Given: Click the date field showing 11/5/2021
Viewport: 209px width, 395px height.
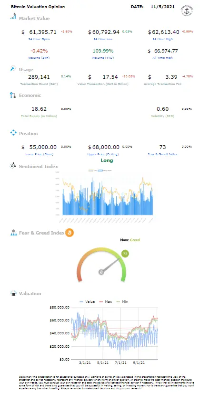Looking at the screenshot, I should point(163,7).
